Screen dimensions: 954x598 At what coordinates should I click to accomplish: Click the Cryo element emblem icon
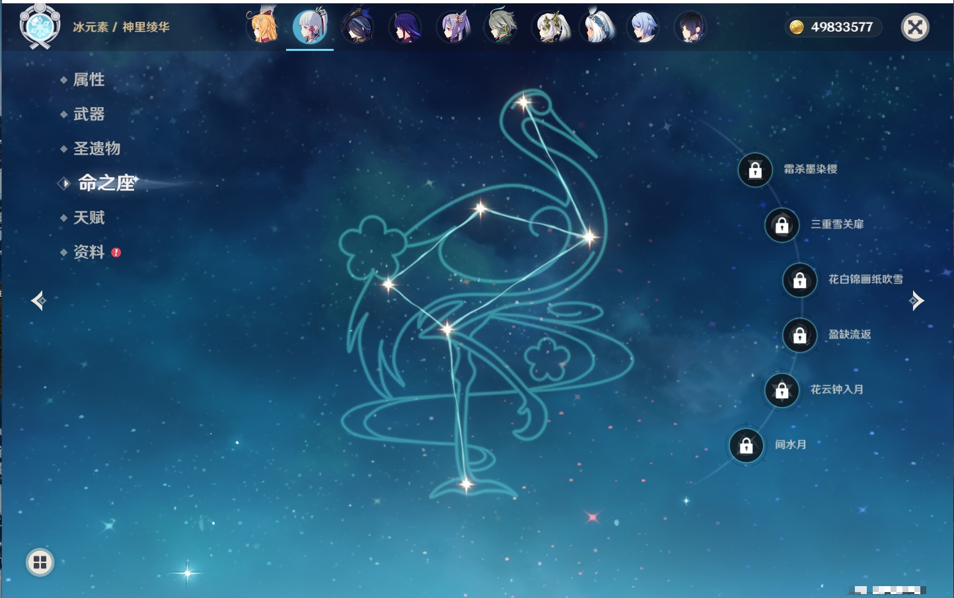(x=40, y=27)
